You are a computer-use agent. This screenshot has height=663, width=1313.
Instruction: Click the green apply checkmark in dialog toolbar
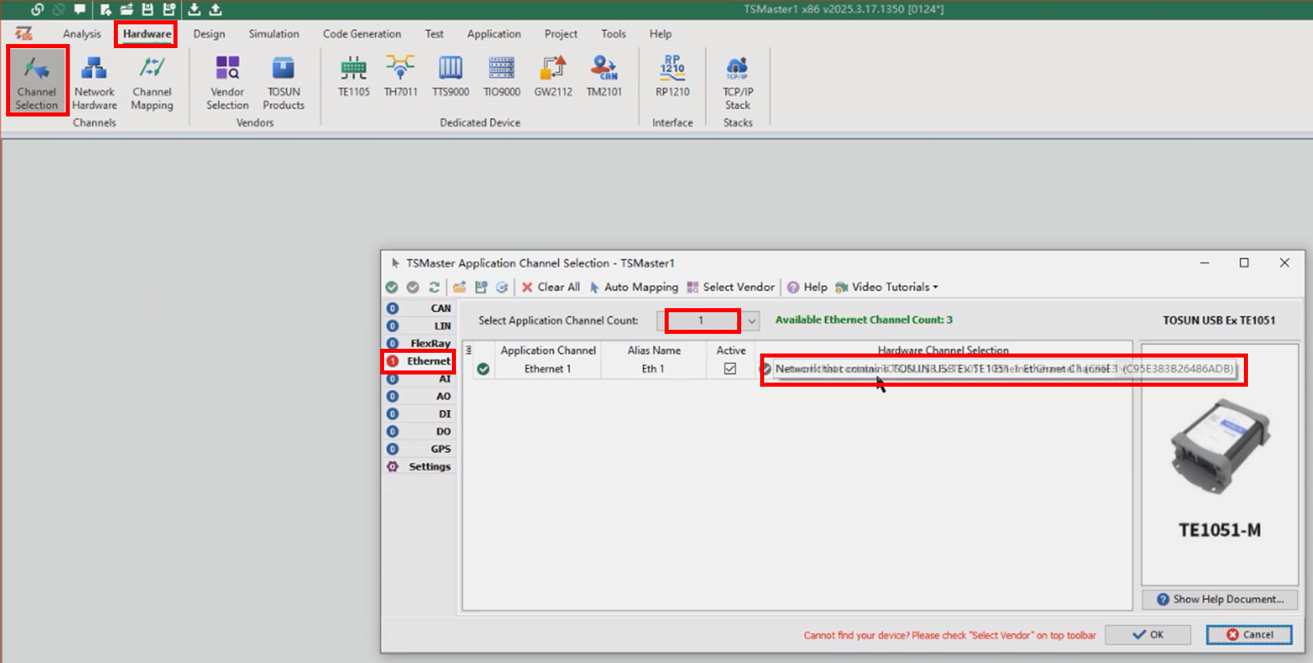[392, 287]
